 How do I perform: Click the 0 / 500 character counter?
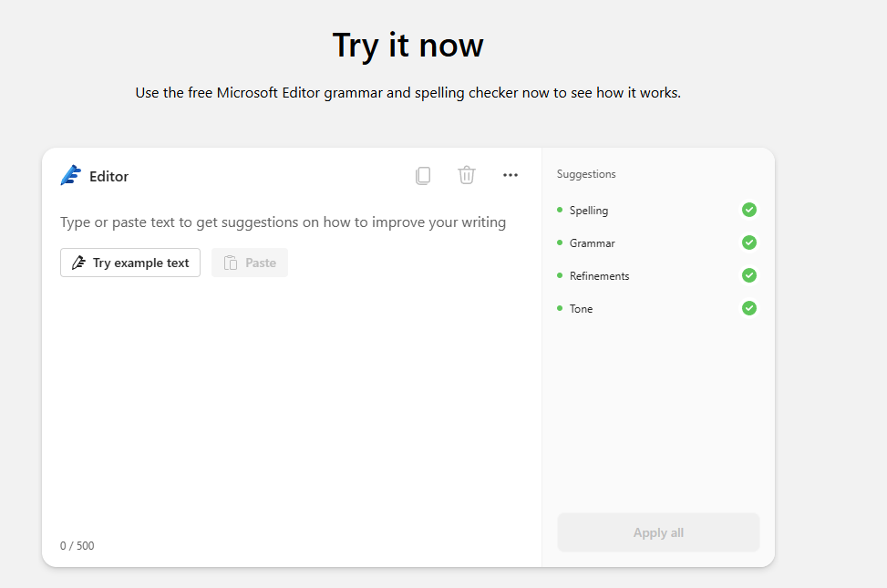[x=77, y=545]
